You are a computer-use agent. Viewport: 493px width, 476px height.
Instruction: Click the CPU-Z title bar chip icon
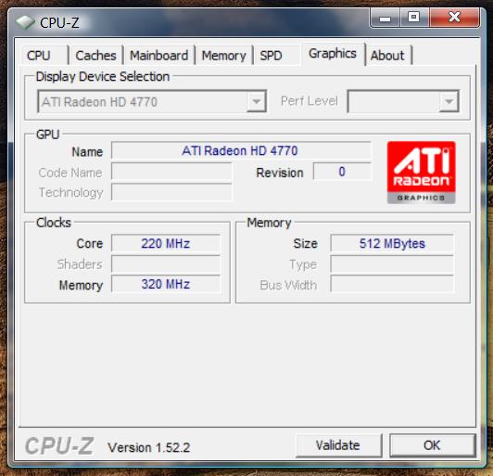click(25, 22)
